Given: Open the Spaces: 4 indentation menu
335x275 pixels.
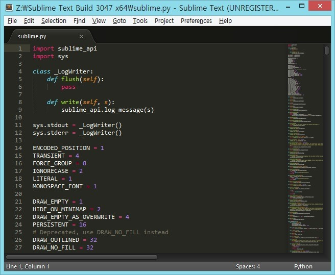Looking at the screenshot, I should pyautogui.click(x=248, y=266).
